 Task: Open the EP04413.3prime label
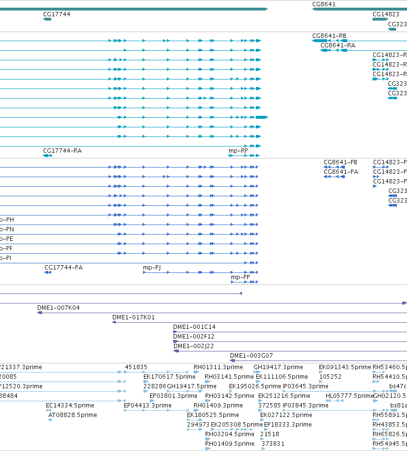(x=148, y=405)
